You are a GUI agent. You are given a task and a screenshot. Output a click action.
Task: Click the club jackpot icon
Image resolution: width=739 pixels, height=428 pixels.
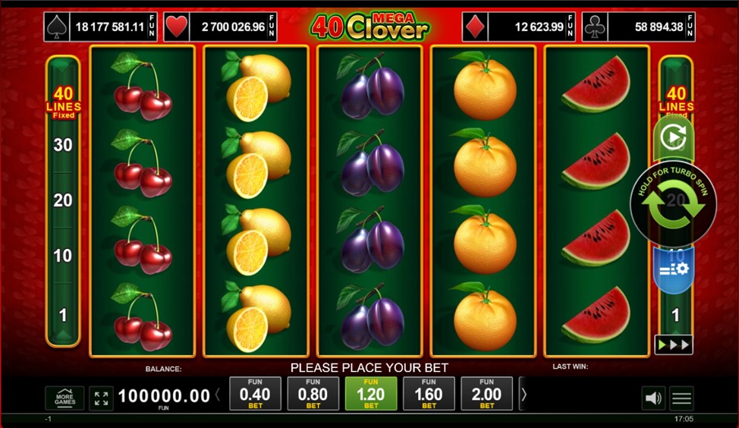[x=596, y=27]
